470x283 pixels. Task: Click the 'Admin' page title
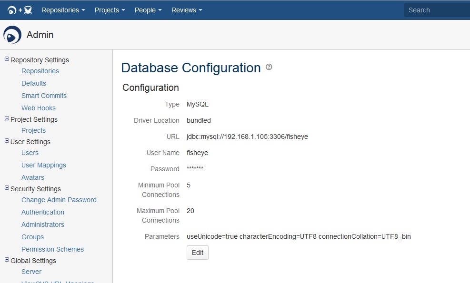tap(40, 35)
